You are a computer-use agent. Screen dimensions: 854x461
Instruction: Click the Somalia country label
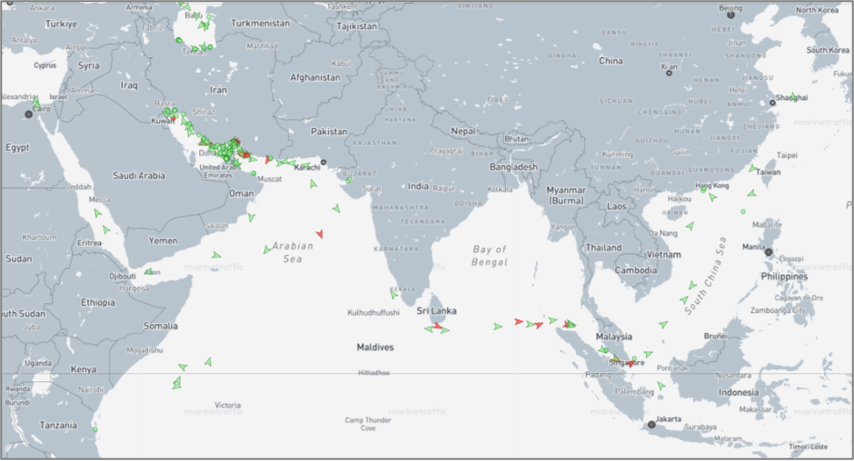click(x=161, y=326)
